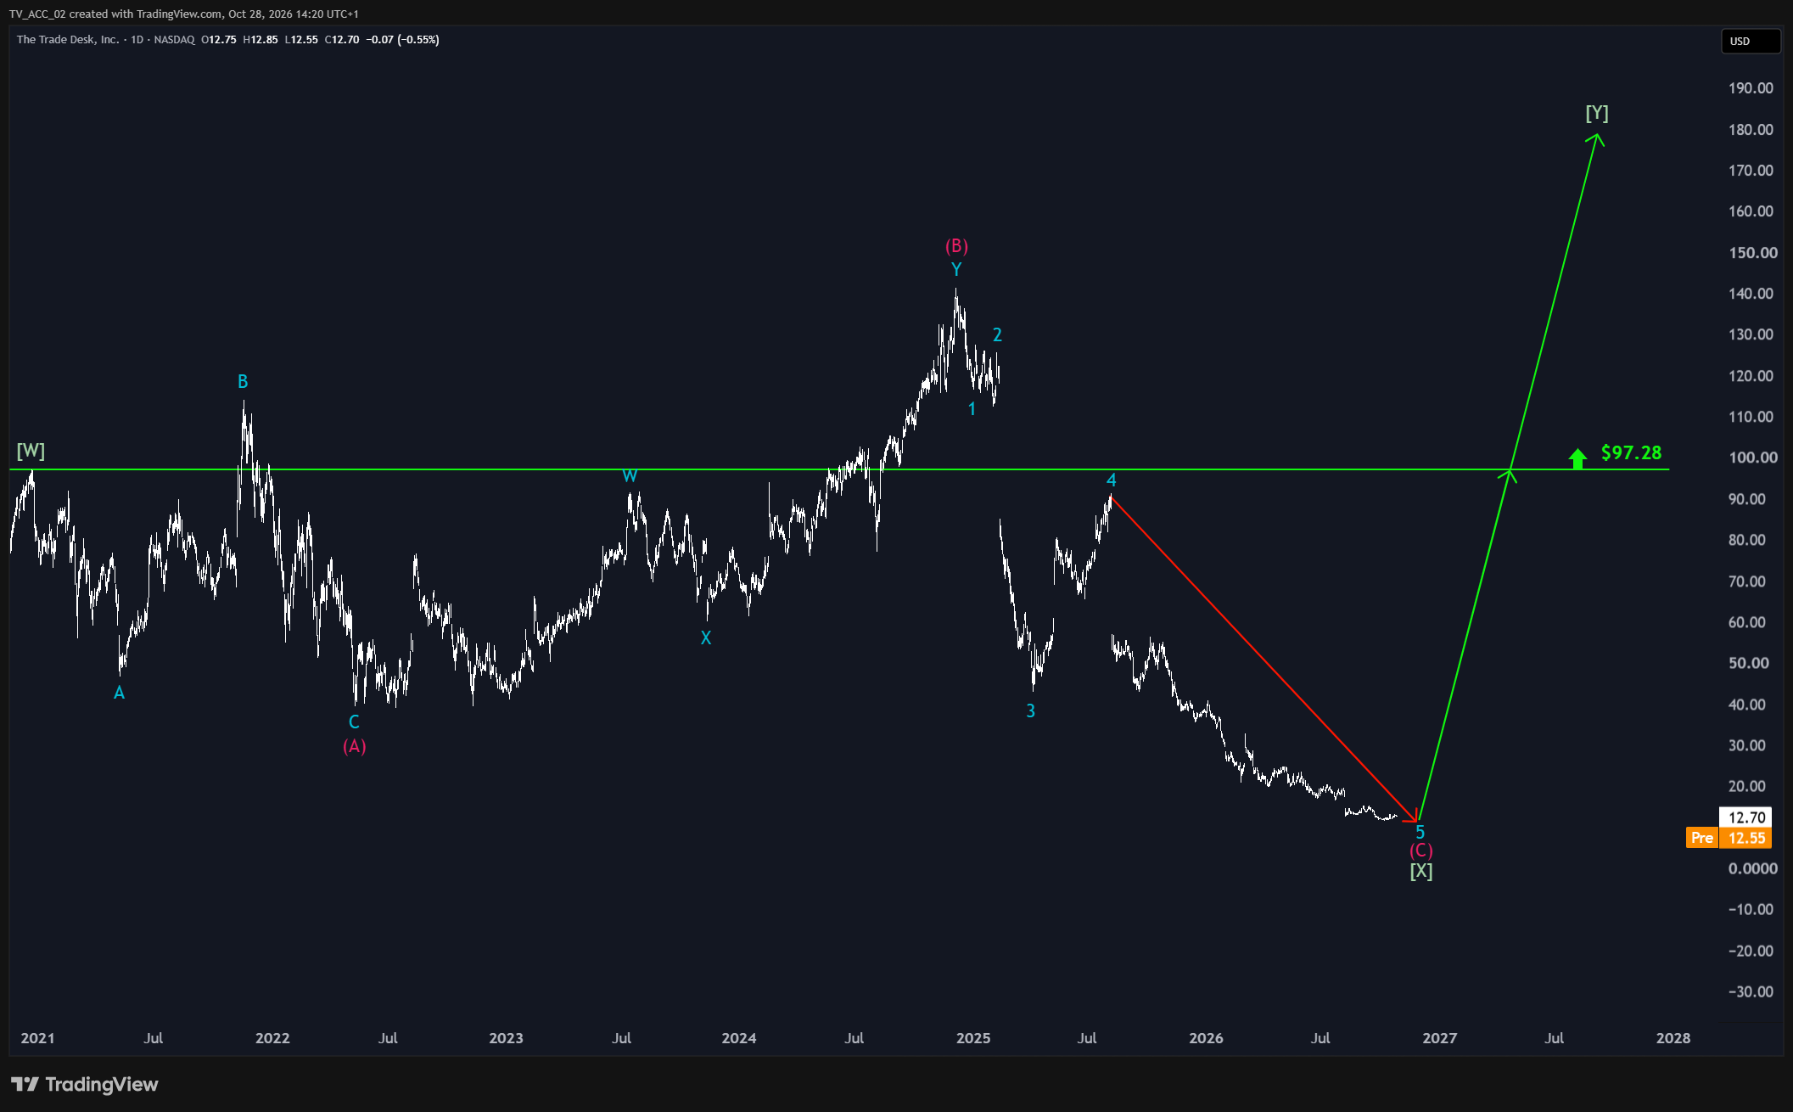
Task: Click the blue wave 2 label
Action: click(997, 334)
